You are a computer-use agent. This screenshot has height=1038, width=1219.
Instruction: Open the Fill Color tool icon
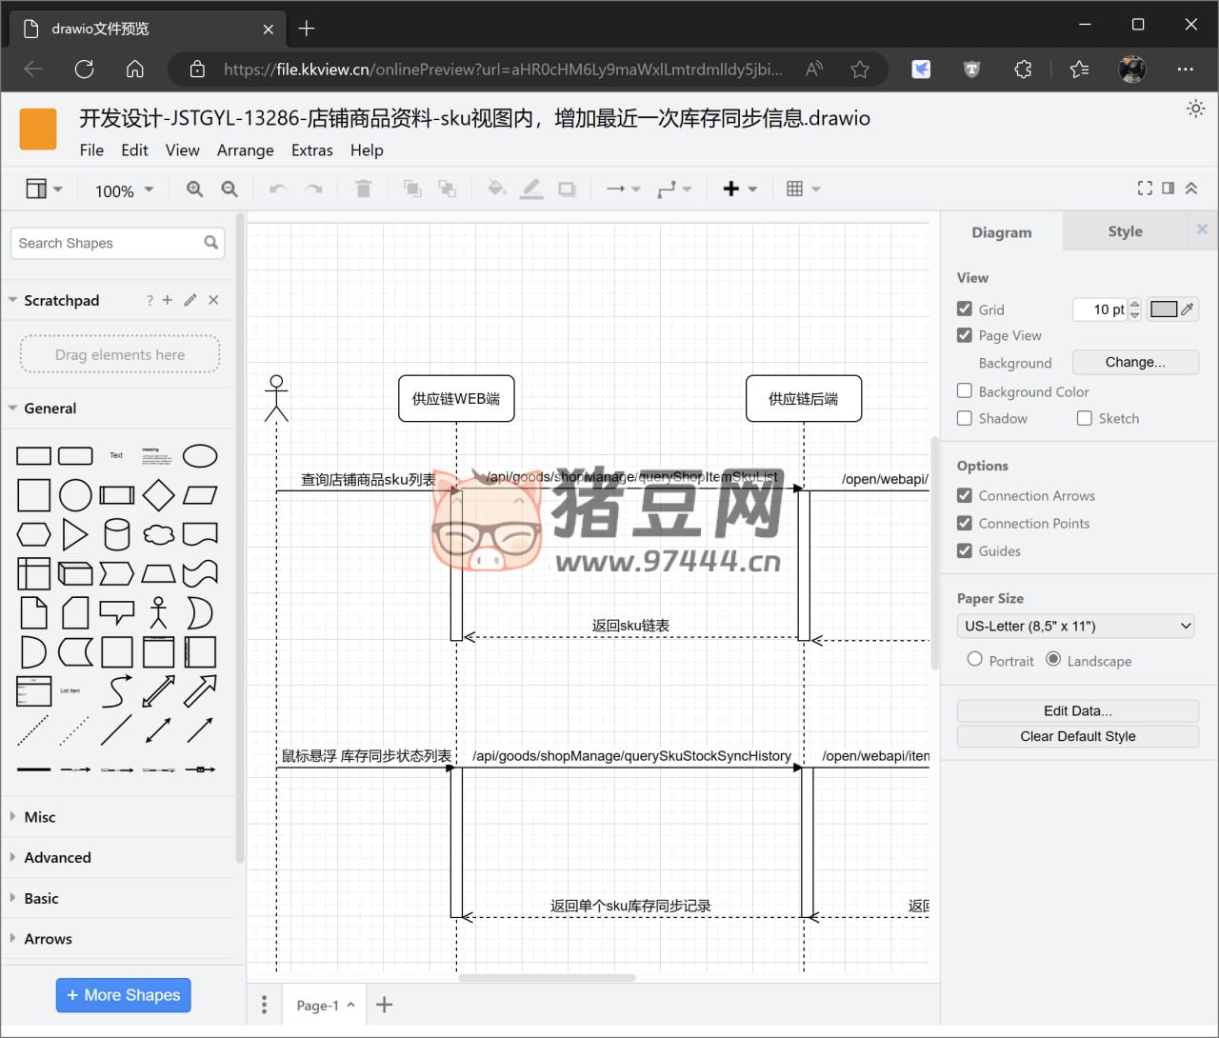pyautogui.click(x=496, y=189)
